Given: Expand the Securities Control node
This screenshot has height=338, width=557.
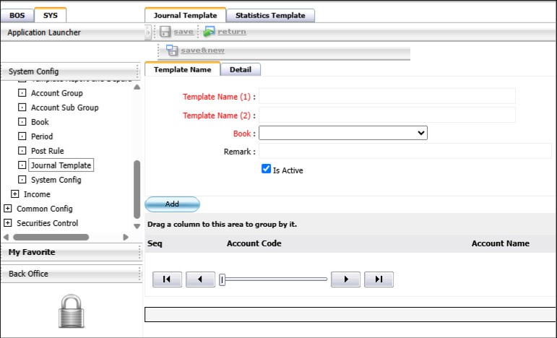Looking at the screenshot, I should 8,223.
